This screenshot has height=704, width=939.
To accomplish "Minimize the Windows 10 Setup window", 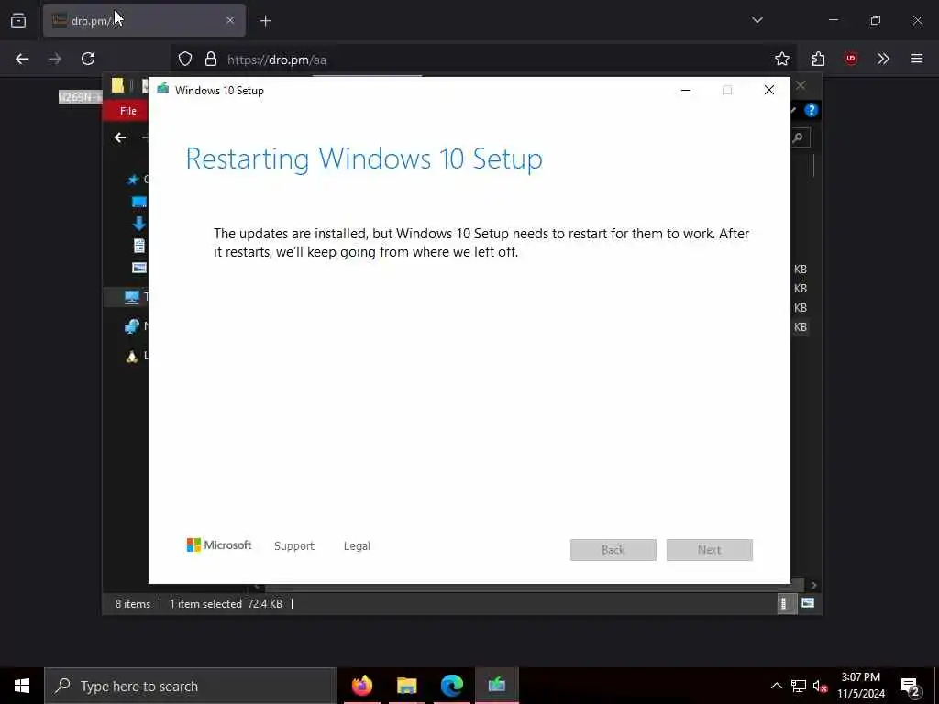I will click(x=686, y=91).
